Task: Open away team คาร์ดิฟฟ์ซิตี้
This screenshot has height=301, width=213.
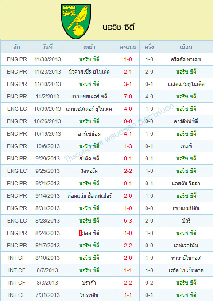Action: [186, 121]
